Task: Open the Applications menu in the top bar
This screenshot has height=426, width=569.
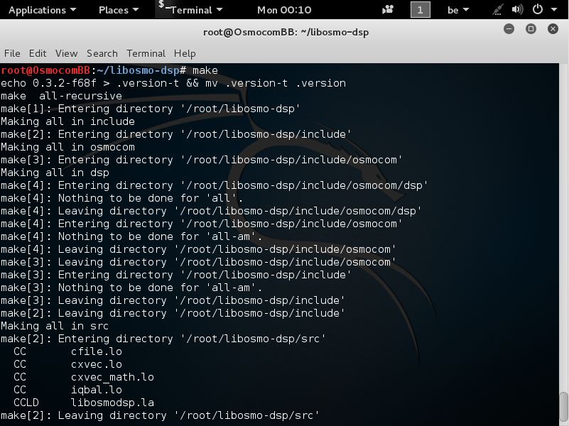Action: click(42, 10)
